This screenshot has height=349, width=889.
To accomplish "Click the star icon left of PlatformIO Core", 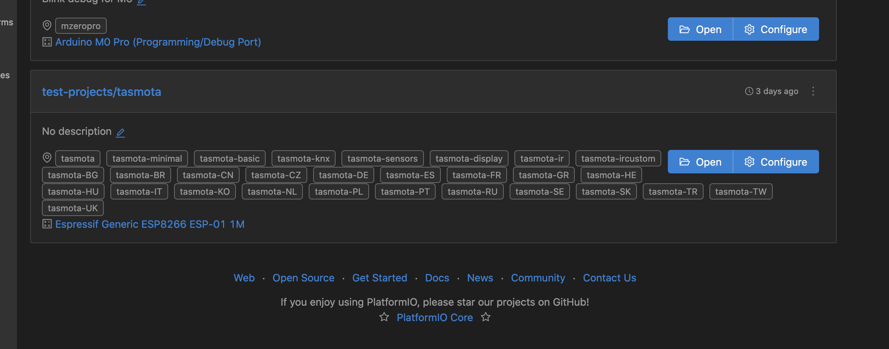I will 384,317.
